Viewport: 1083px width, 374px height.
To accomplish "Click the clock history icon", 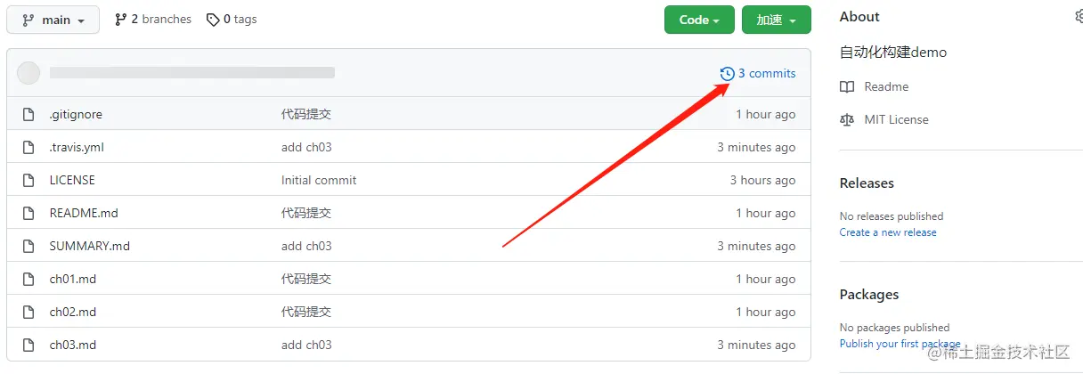I will (x=727, y=73).
